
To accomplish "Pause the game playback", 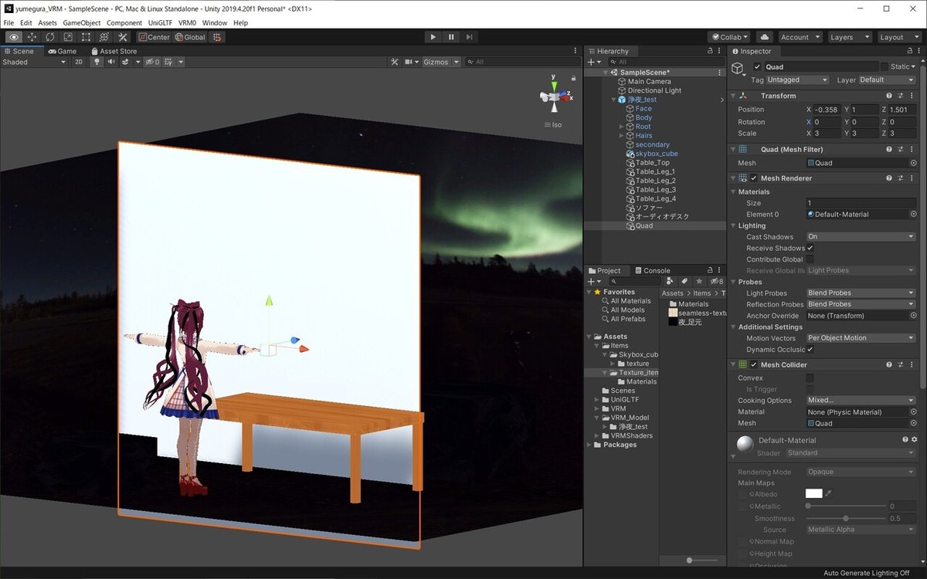I will pos(451,37).
